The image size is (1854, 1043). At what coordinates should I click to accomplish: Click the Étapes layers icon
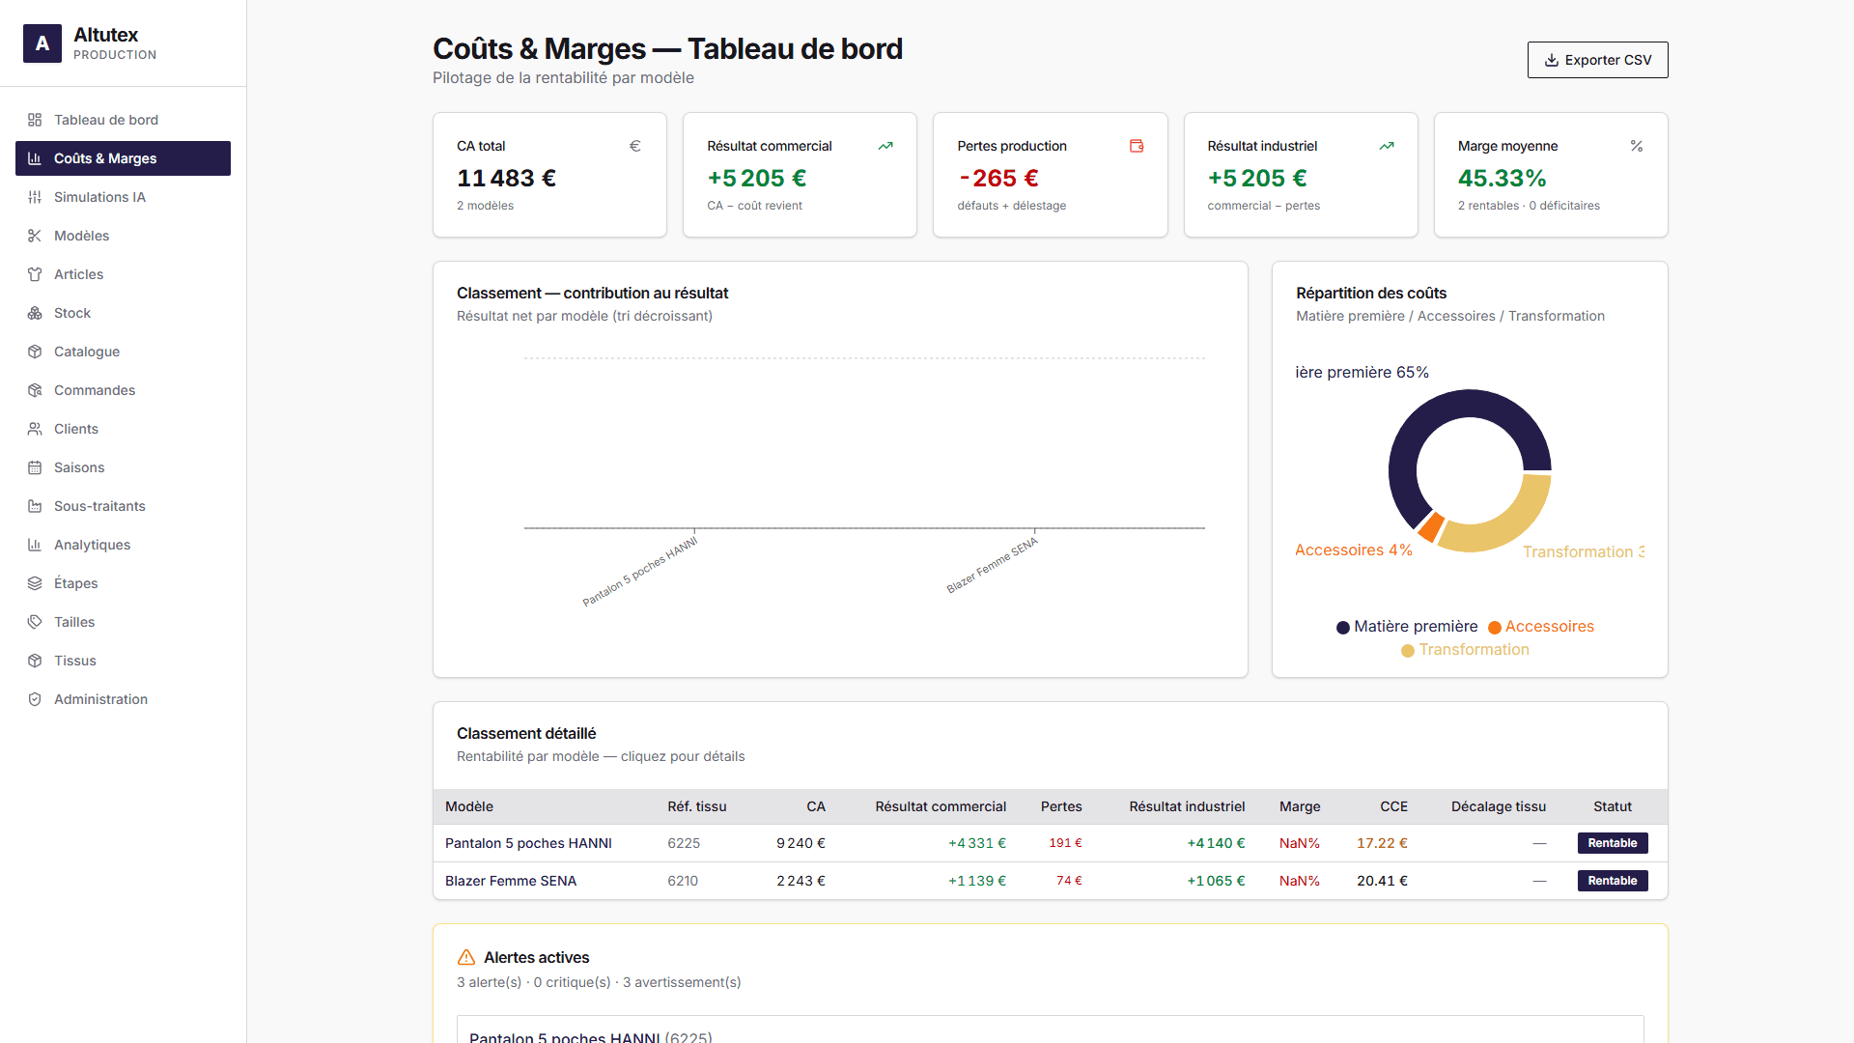point(35,583)
